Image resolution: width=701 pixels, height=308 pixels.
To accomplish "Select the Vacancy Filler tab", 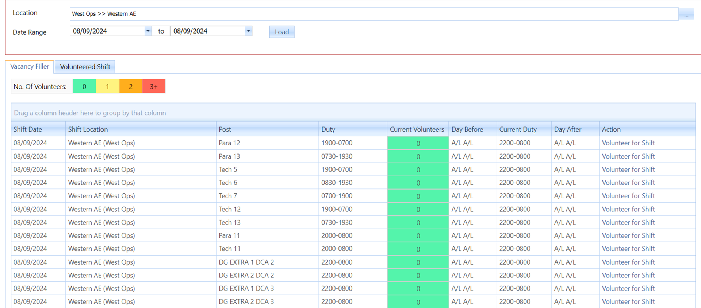I will pos(30,66).
